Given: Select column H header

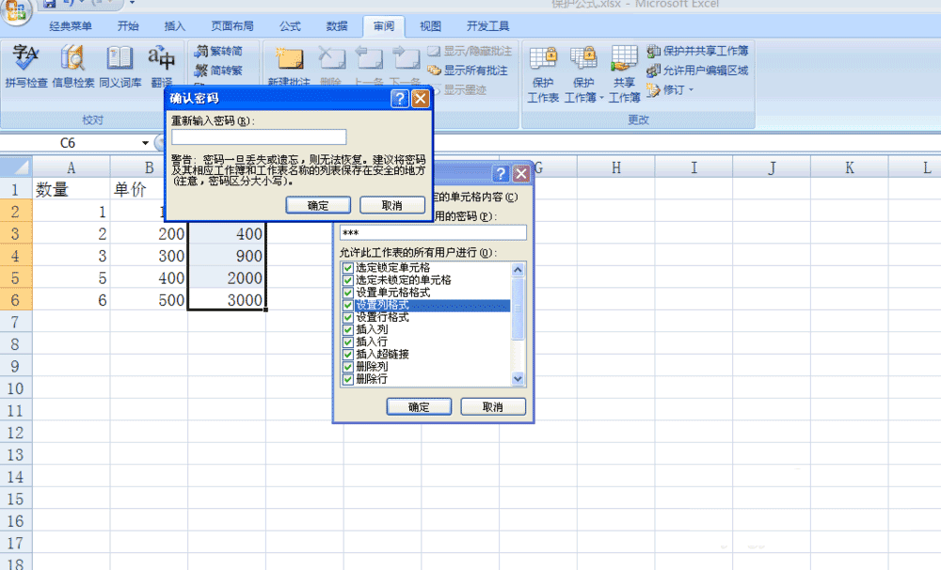Looking at the screenshot, I should 616,167.
